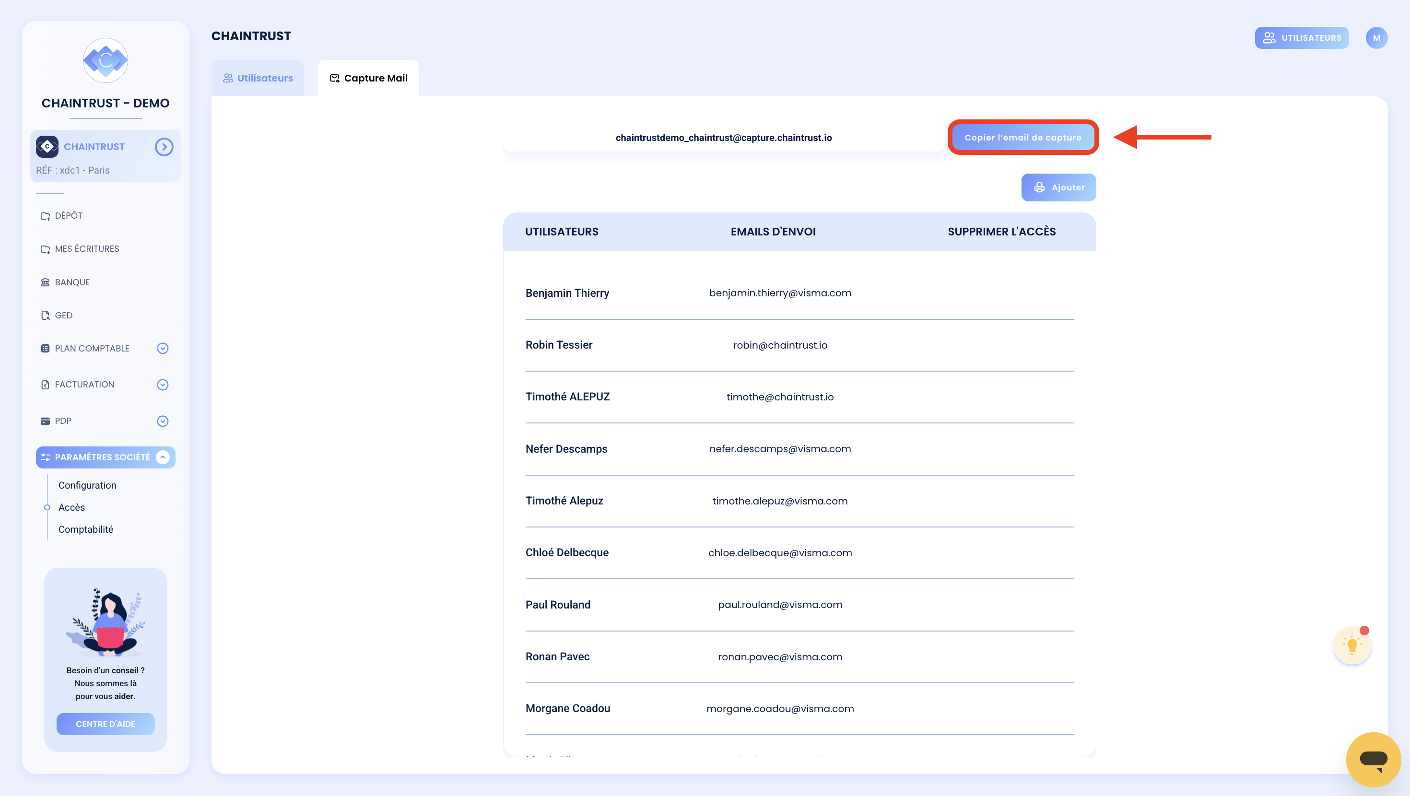Image resolution: width=1410 pixels, height=796 pixels.
Task: Click the lightbulb tips icon
Action: point(1352,645)
